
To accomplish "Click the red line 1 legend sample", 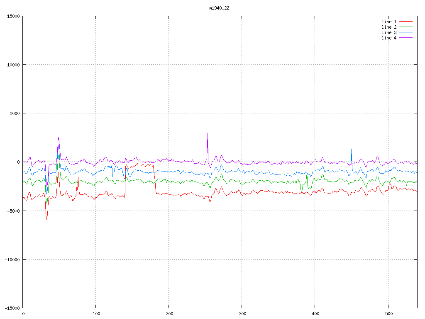I will pyautogui.click(x=406, y=22).
